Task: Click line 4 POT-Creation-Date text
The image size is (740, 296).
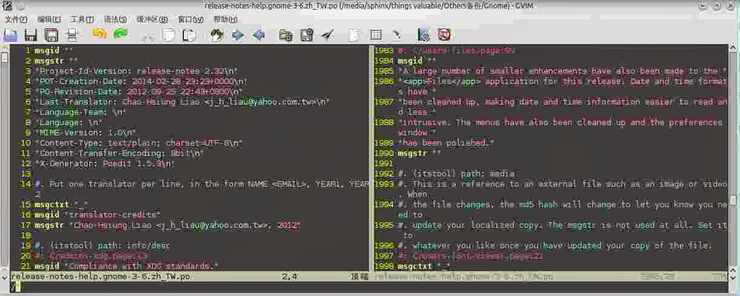Action: 141,82
